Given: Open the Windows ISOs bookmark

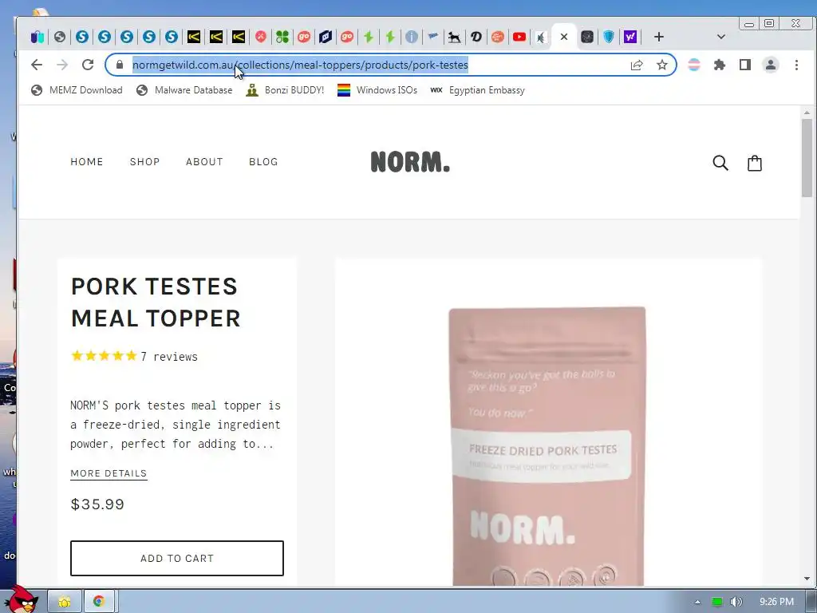Looking at the screenshot, I should (x=377, y=90).
